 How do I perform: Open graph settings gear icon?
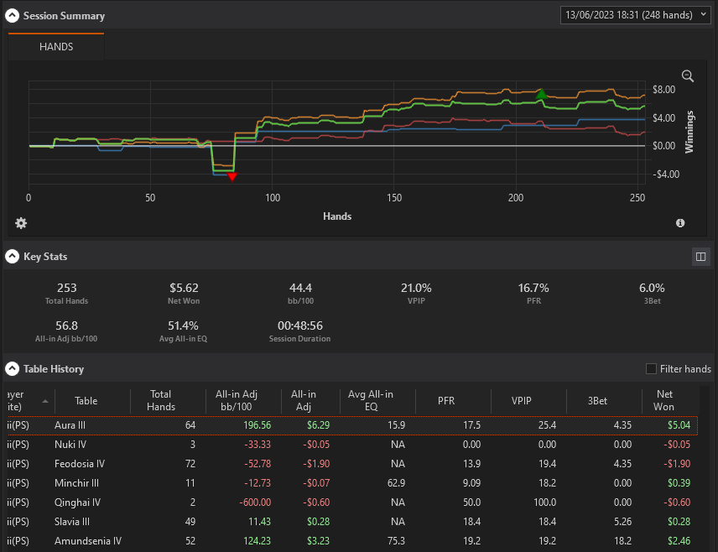[x=21, y=223]
